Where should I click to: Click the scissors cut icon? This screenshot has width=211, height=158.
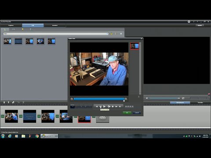[23, 103]
